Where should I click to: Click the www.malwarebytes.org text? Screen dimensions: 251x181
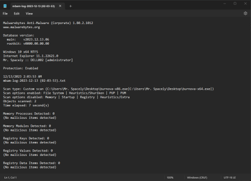[x=22, y=27]
